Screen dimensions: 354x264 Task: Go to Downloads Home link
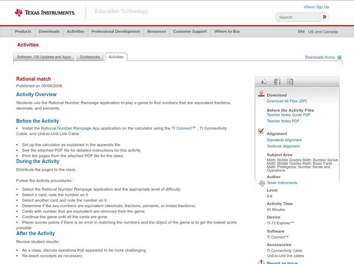click(319, 57)
